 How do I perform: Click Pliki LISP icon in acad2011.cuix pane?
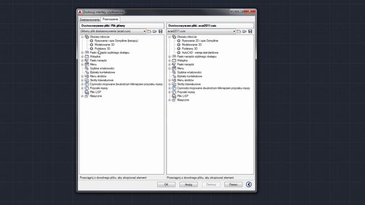coord(174,96)
